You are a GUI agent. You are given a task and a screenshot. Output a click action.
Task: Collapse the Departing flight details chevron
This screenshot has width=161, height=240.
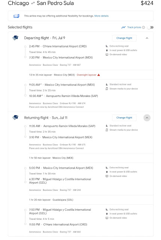[147, 38]
